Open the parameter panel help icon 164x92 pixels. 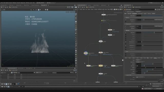coord(163,9)
